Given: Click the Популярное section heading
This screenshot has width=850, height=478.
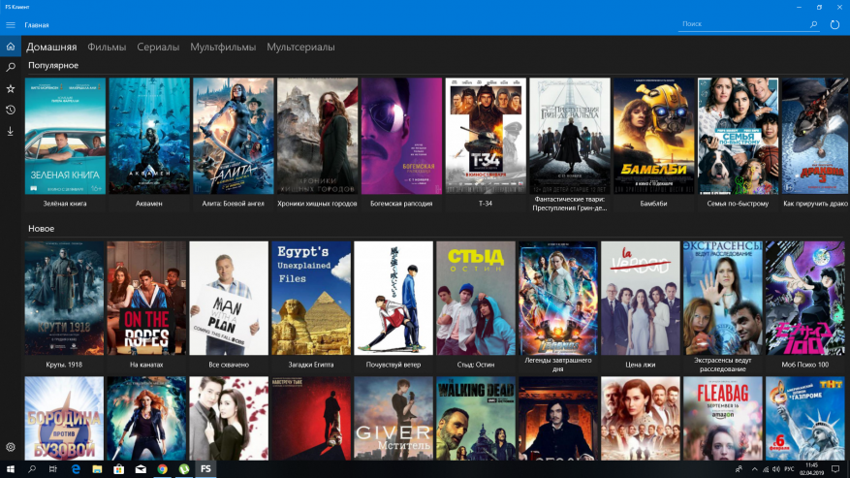Looking at the screenshot, I should pyautogui.click(x=53, y=65).
